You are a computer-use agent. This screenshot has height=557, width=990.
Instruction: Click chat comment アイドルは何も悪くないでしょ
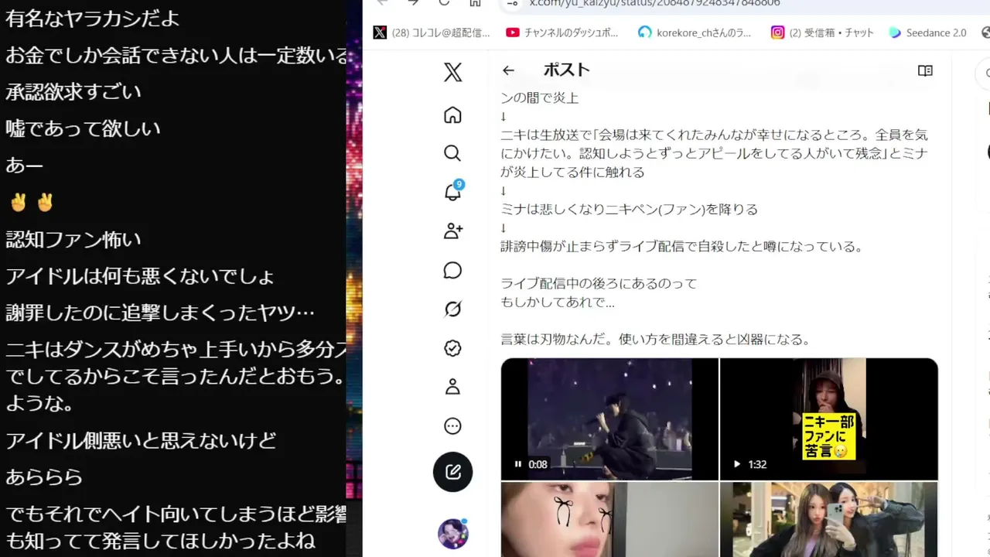coord(140,277)
